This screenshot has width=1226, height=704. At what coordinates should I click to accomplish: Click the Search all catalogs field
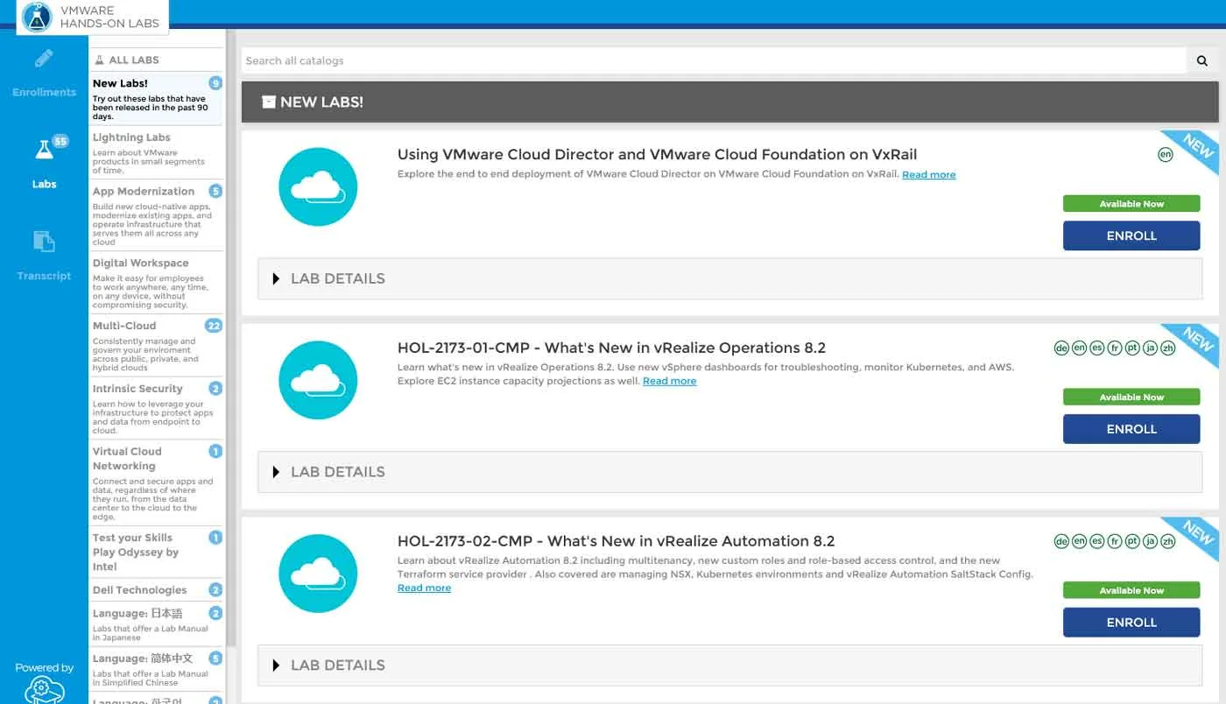pyautogui.click(x=714, y=60)
